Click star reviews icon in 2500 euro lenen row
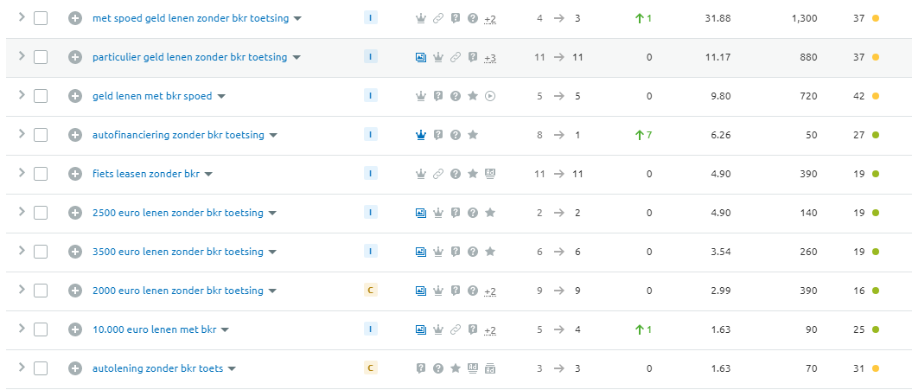Image resolution: width=912 pixels, height=390 pixels. coord(490,213)
